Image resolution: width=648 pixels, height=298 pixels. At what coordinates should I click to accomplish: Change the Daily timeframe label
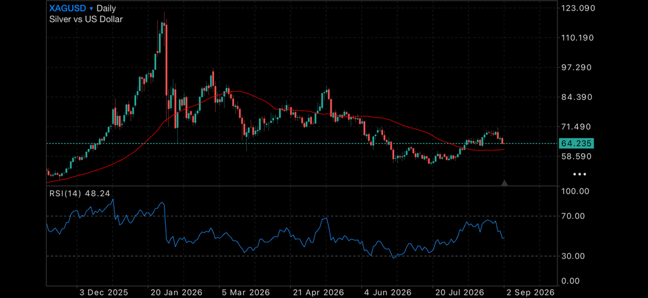pyautogui.click(x=106, y=8)
